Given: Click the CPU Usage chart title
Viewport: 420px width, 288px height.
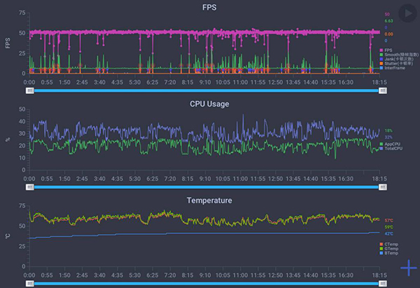Looking at the screenshot, I should (x=209, y=104).
